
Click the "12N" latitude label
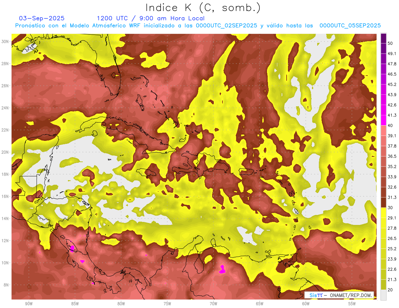5,241
